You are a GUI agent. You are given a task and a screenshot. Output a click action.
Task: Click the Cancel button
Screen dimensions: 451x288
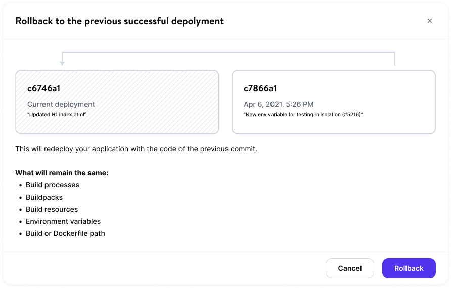pos(350,268)
